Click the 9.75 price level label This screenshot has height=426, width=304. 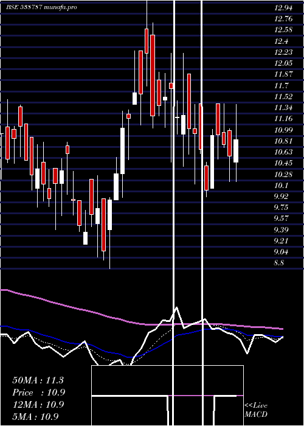[281, 208]
